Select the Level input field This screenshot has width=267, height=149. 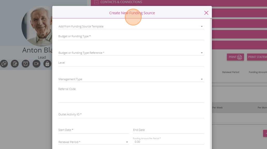click(x=131, y=63)
